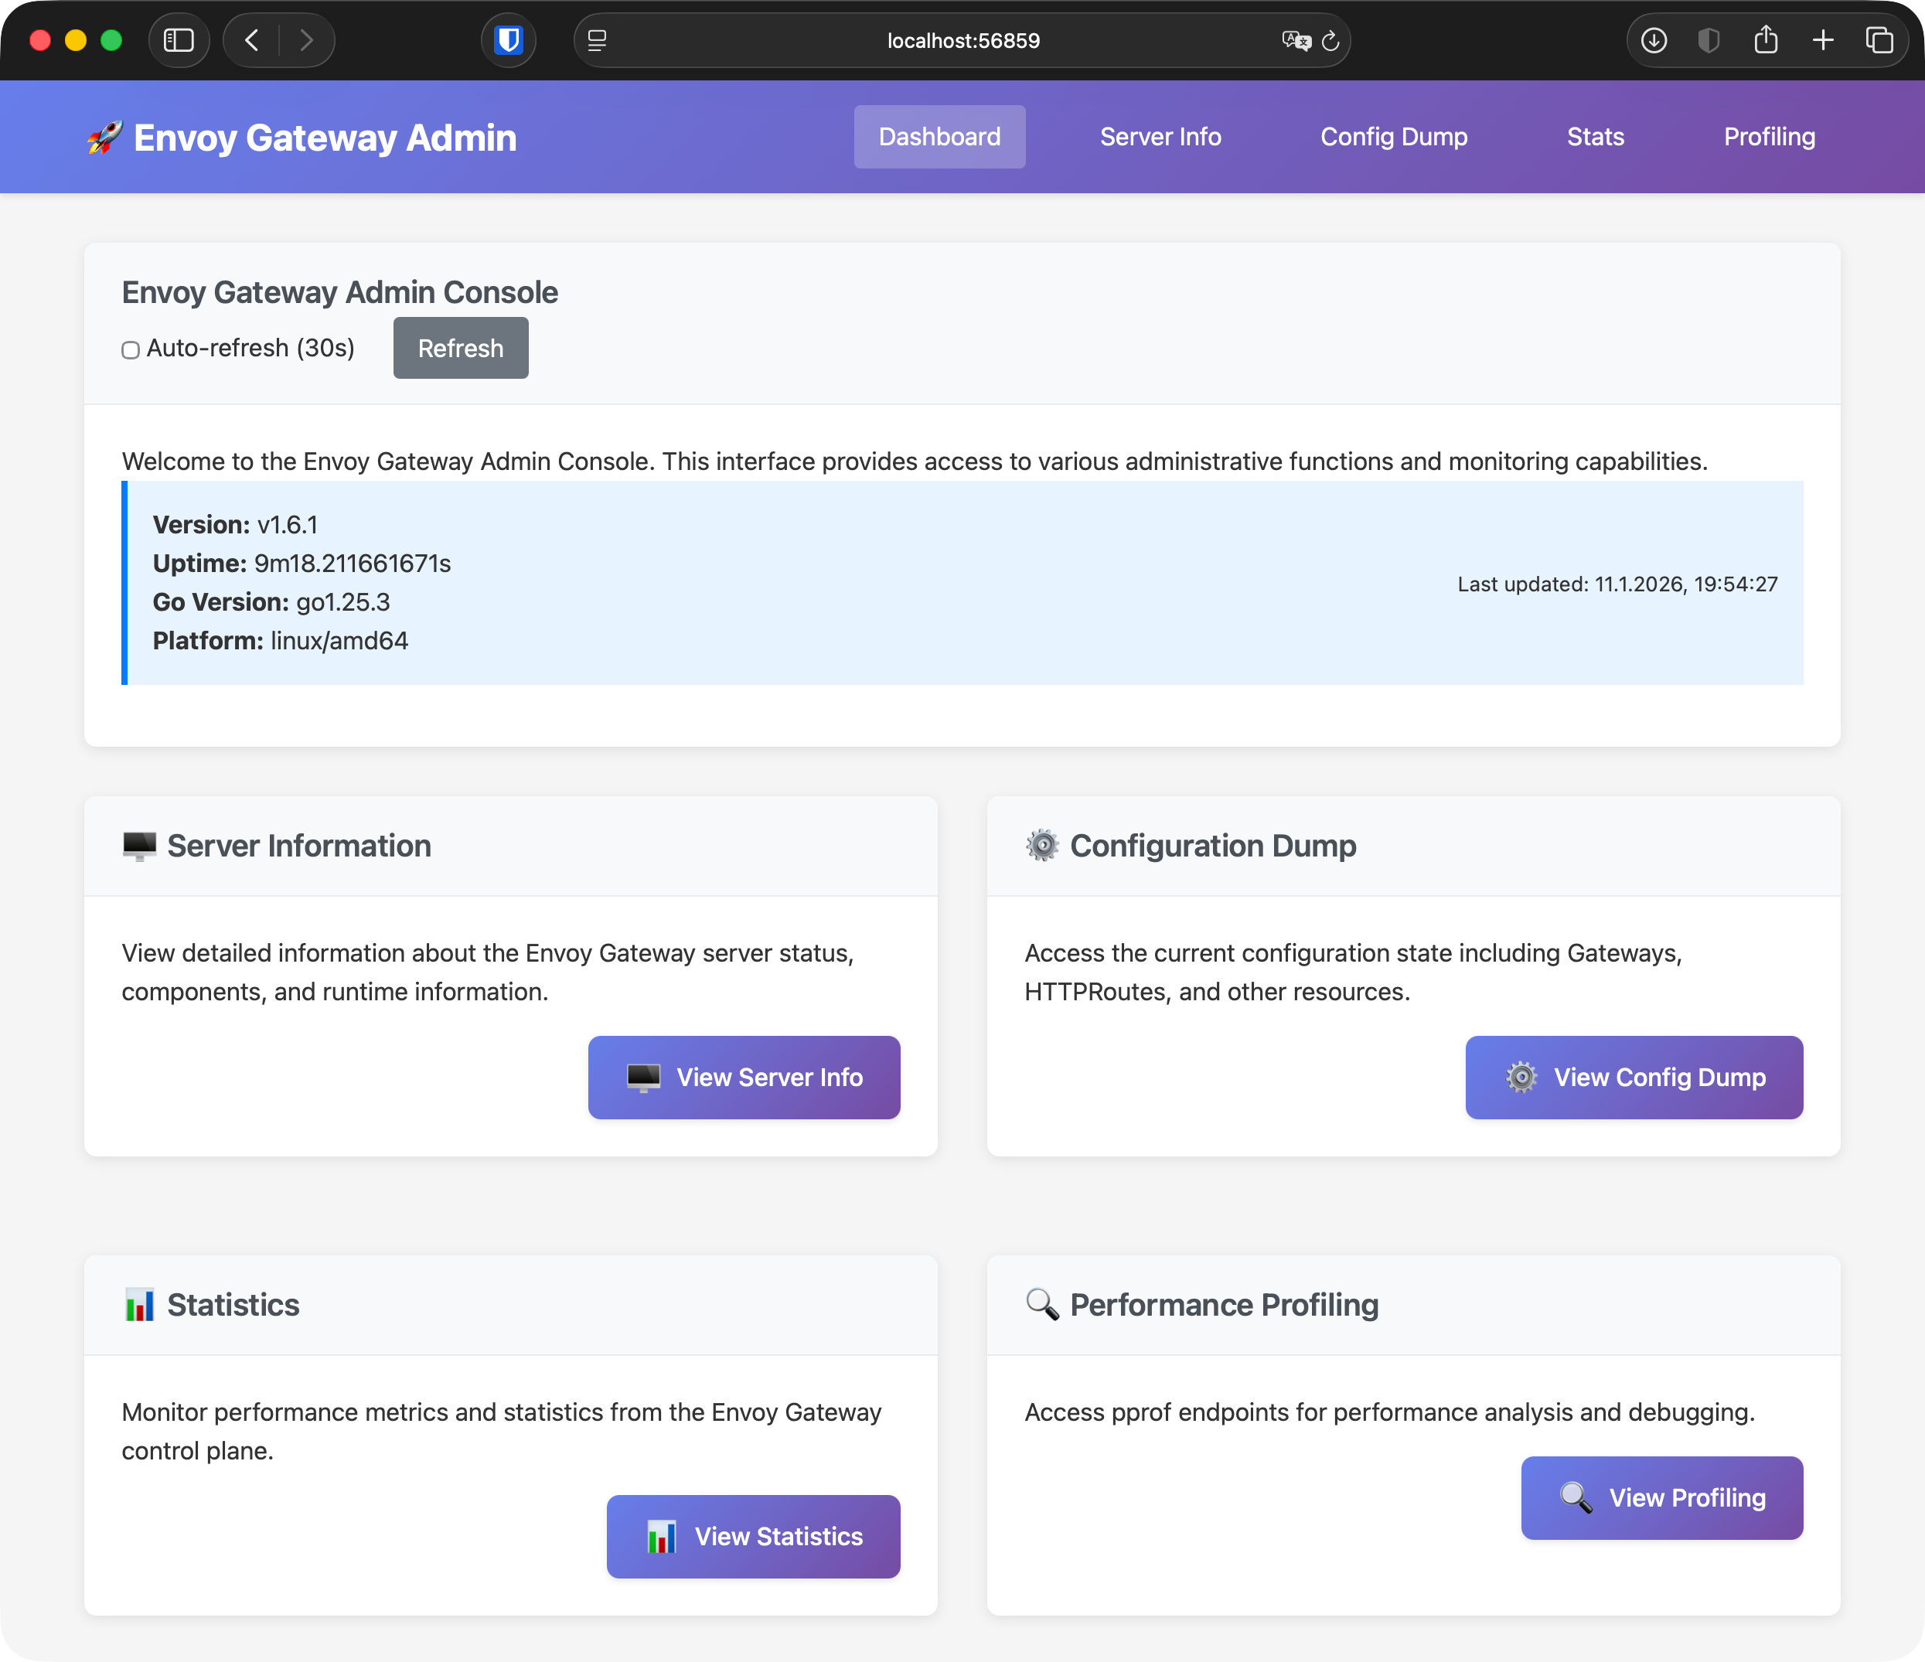Click the page reload icon
Screen dimensions: 1925x1662
[x=1330, y=40]
